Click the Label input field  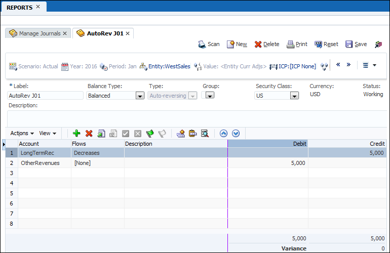click(x=46, y=96)
